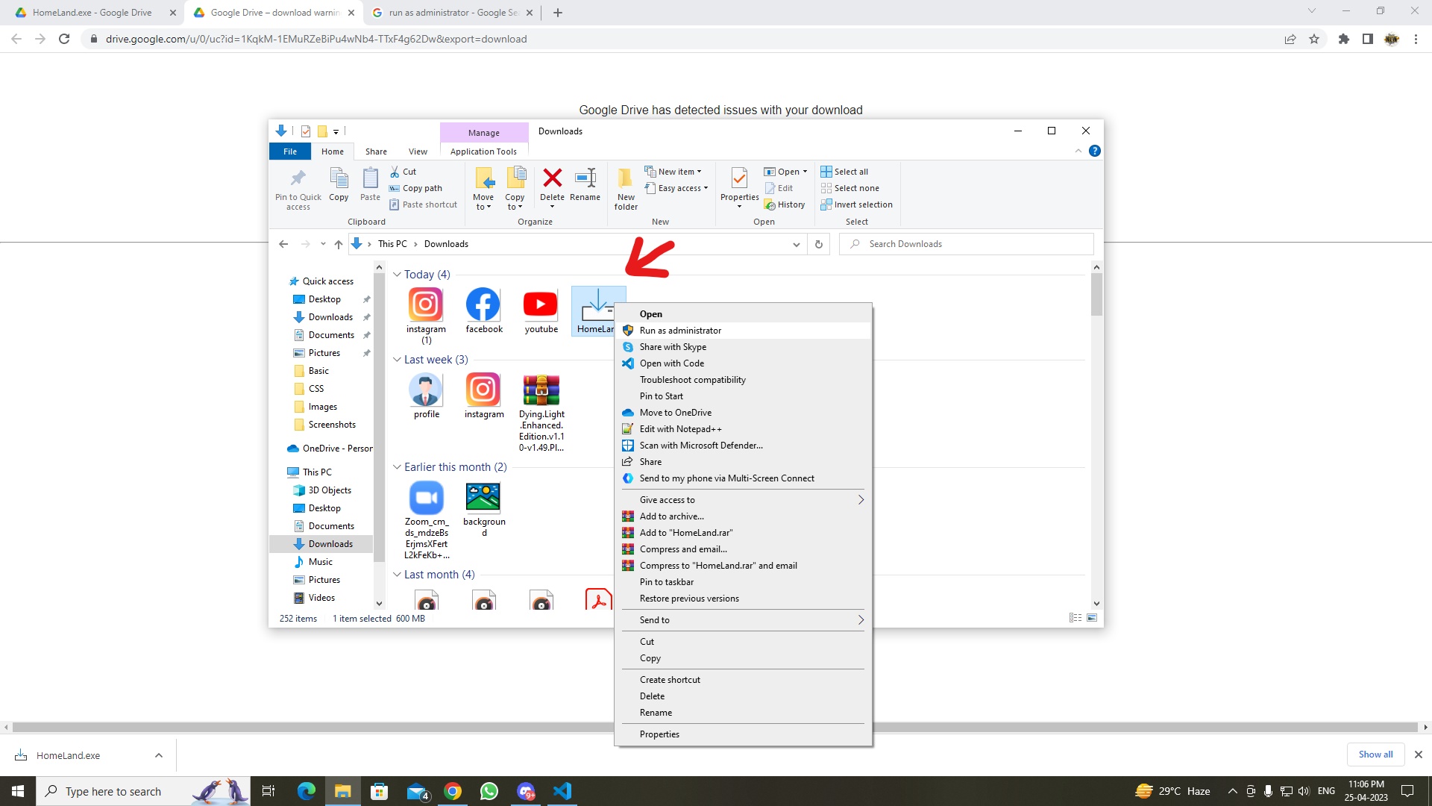Collapse the Last week group
Image resolution: width=1432 pixels, height=806 pixels.
(397, 360)
